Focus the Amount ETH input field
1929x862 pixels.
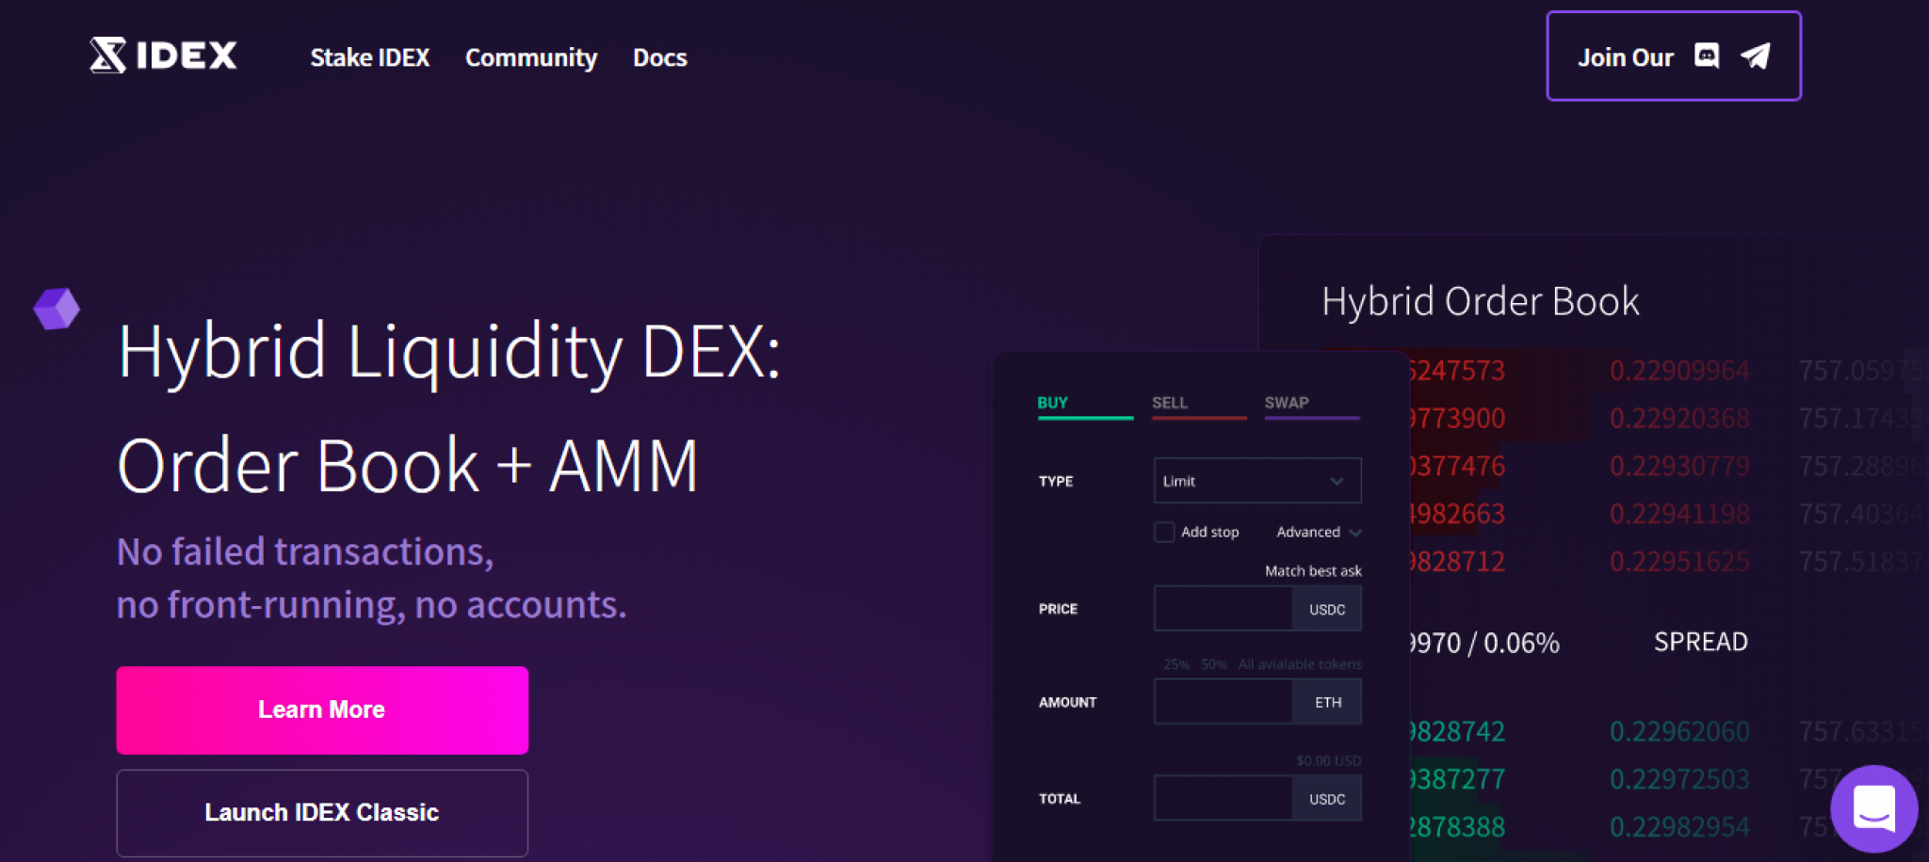[1223, 702]
